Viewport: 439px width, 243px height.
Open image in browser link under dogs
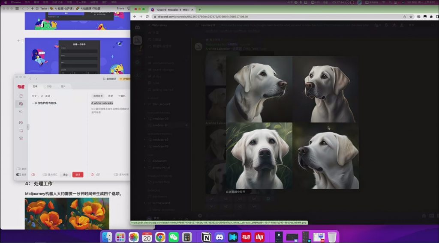(x=235, y=192)
